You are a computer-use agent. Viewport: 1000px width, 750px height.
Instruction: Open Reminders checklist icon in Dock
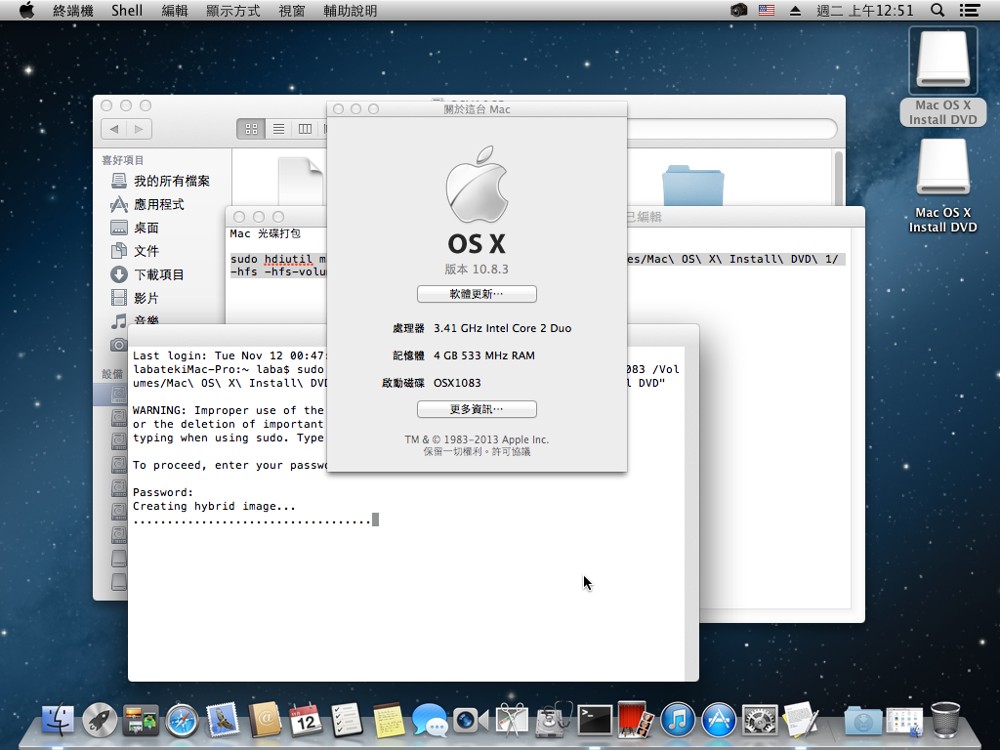coord(347,721)
